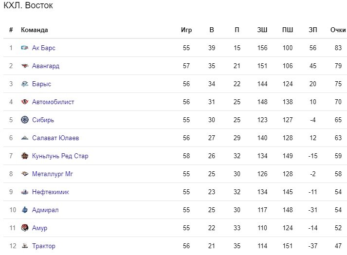Click the Адмирал team logo icon
347x255 pixels.
(x=24, y=210)
